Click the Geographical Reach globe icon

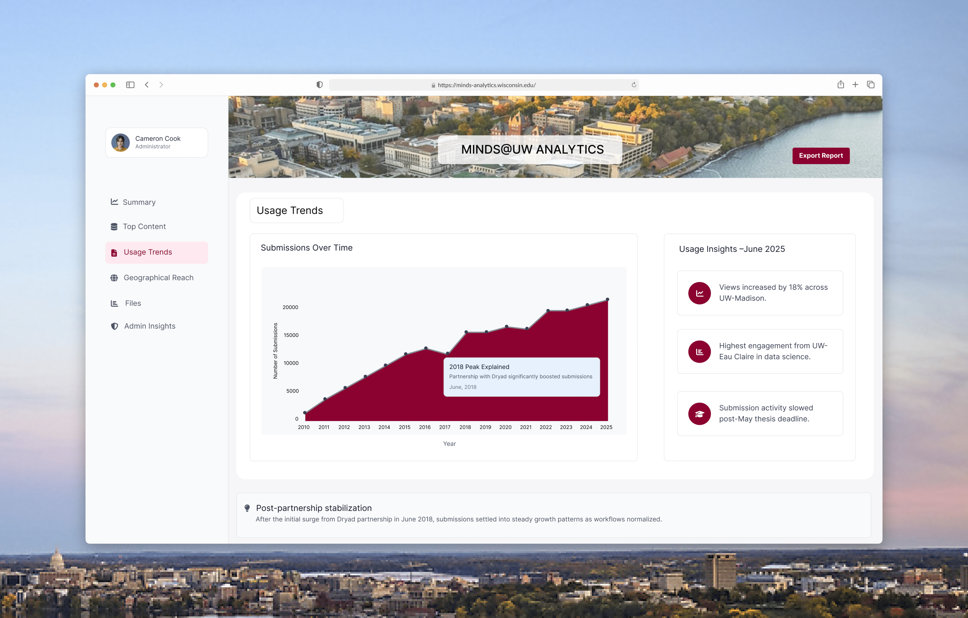pyautogui.click(x=114, y=278)
